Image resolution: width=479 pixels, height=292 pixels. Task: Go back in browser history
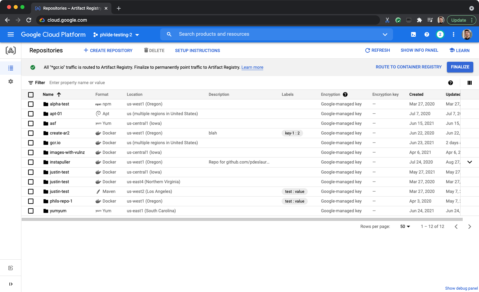(x=7, y=20)
